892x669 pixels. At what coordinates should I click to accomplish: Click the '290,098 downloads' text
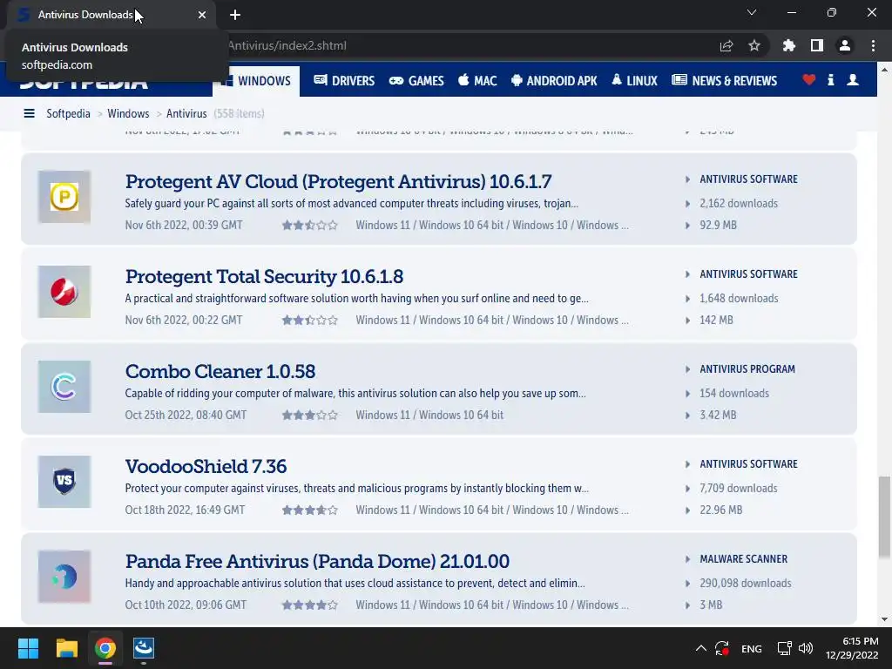pyautogui.click(x=746, y=584)
